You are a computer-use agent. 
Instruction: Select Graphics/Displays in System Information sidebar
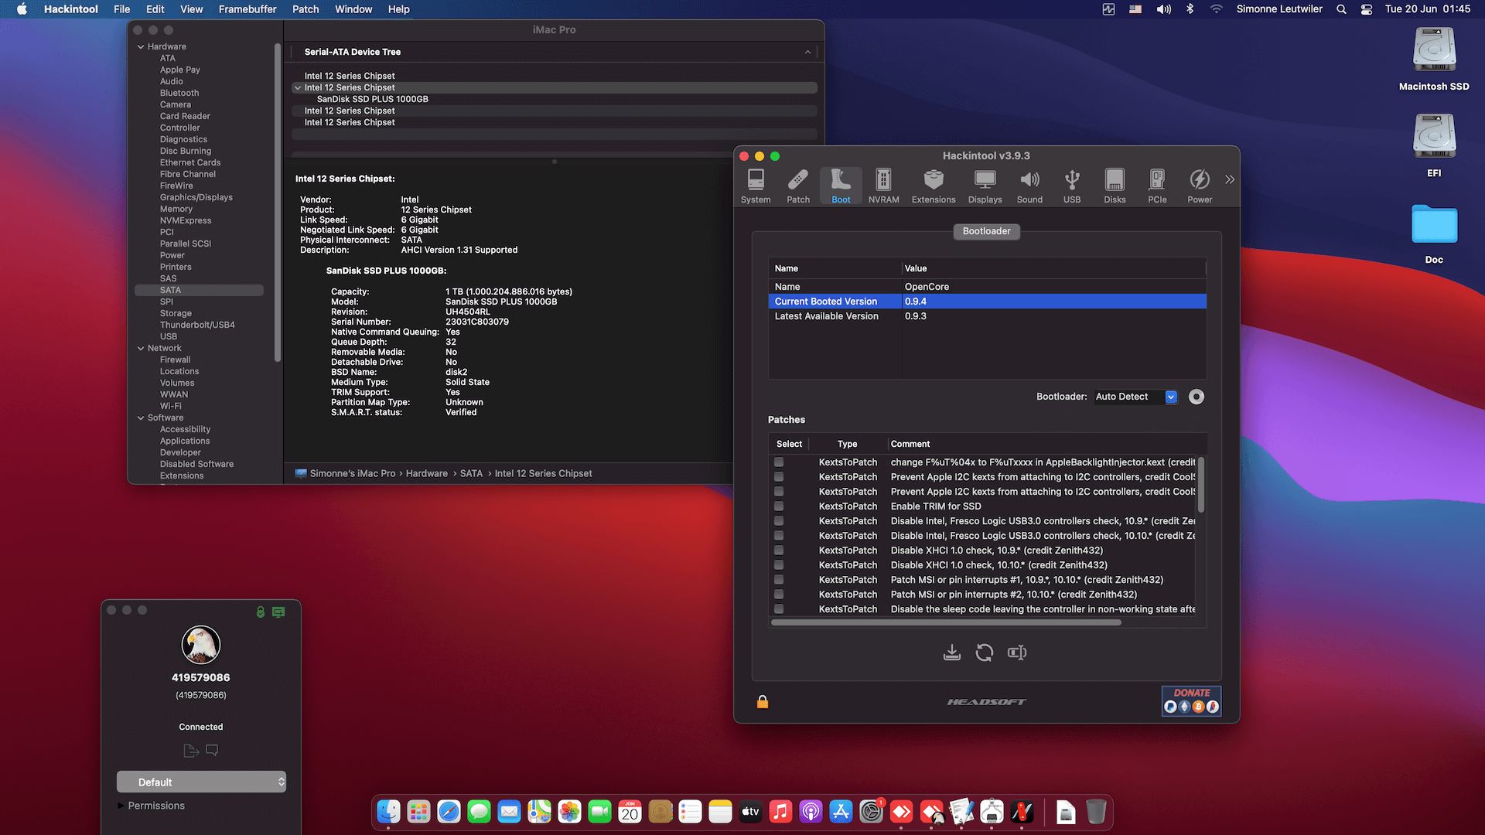tap(196, 197)
